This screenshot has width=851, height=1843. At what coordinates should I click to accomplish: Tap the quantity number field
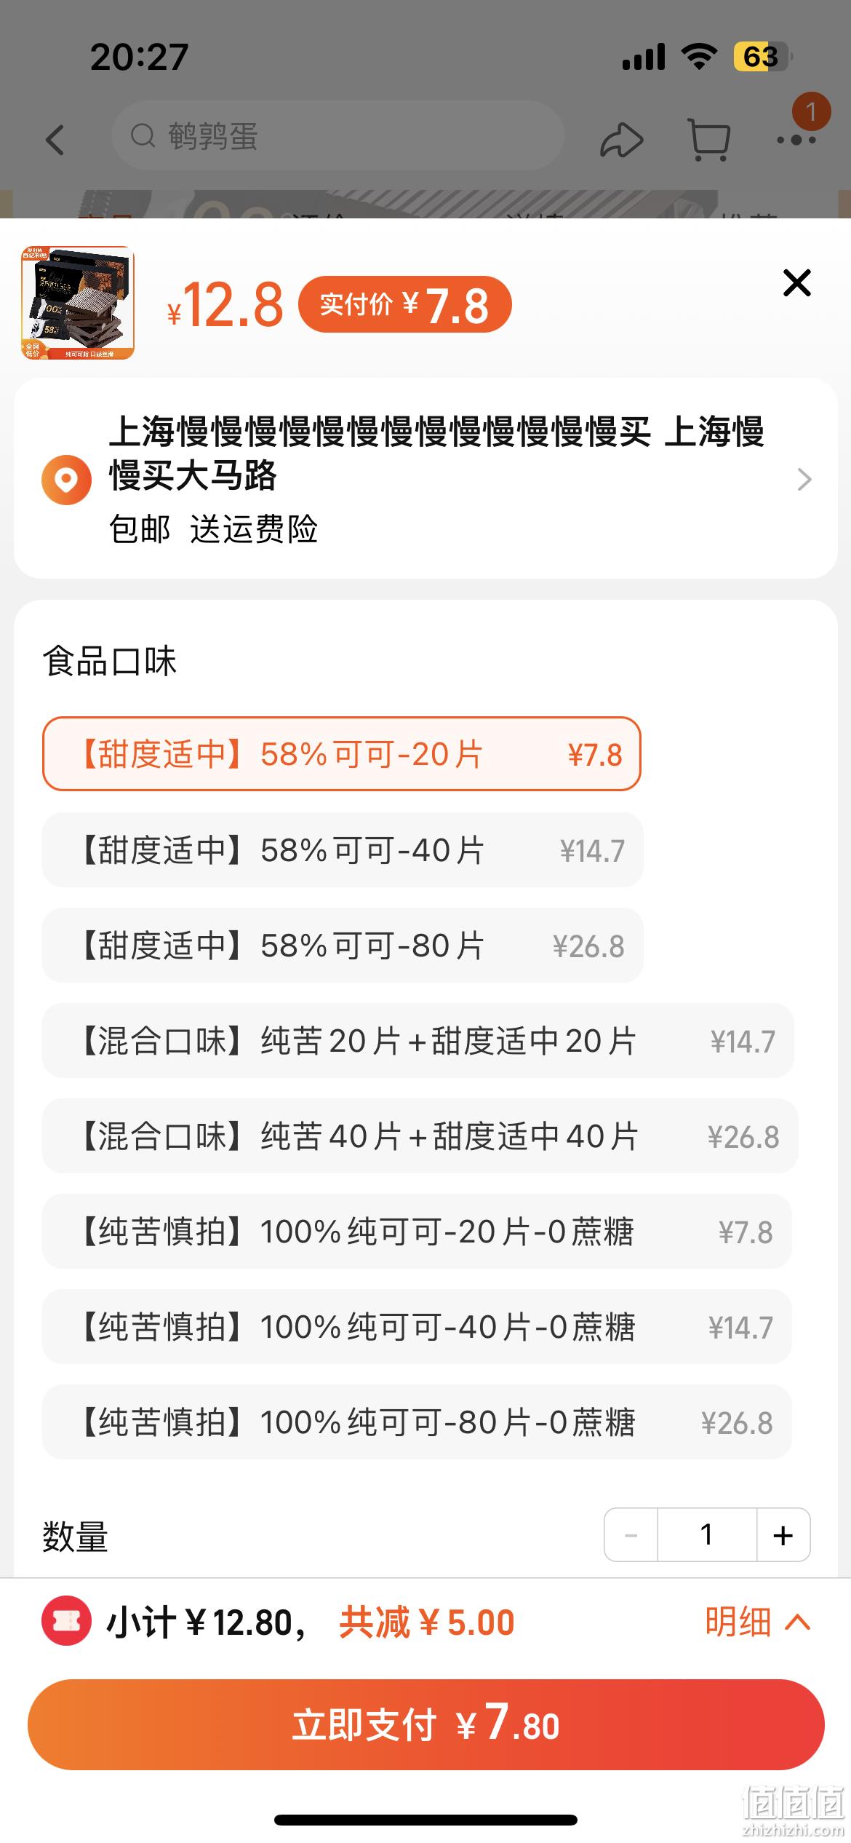coord(707,1534)
